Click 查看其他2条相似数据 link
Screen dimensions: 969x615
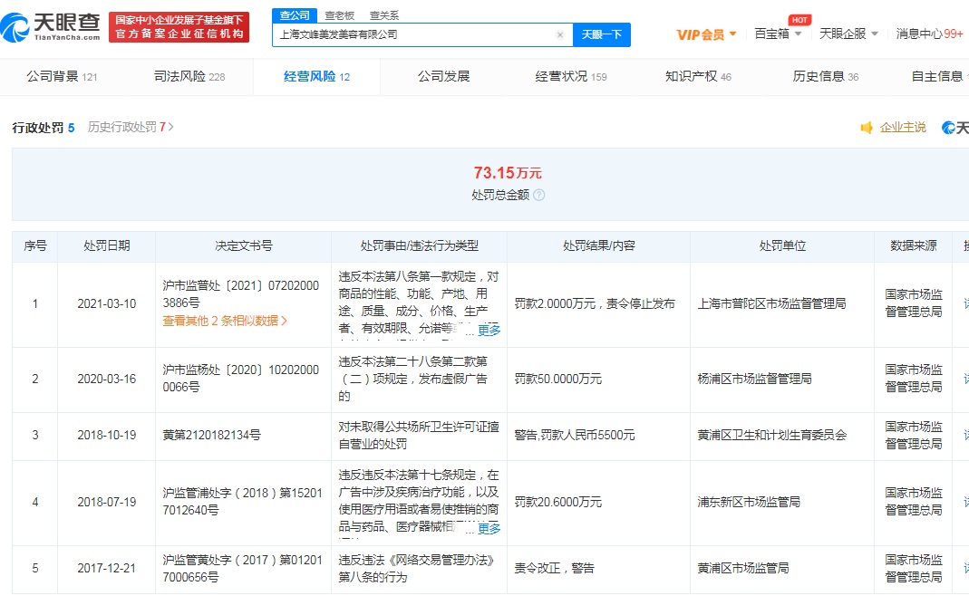point(225,321)
